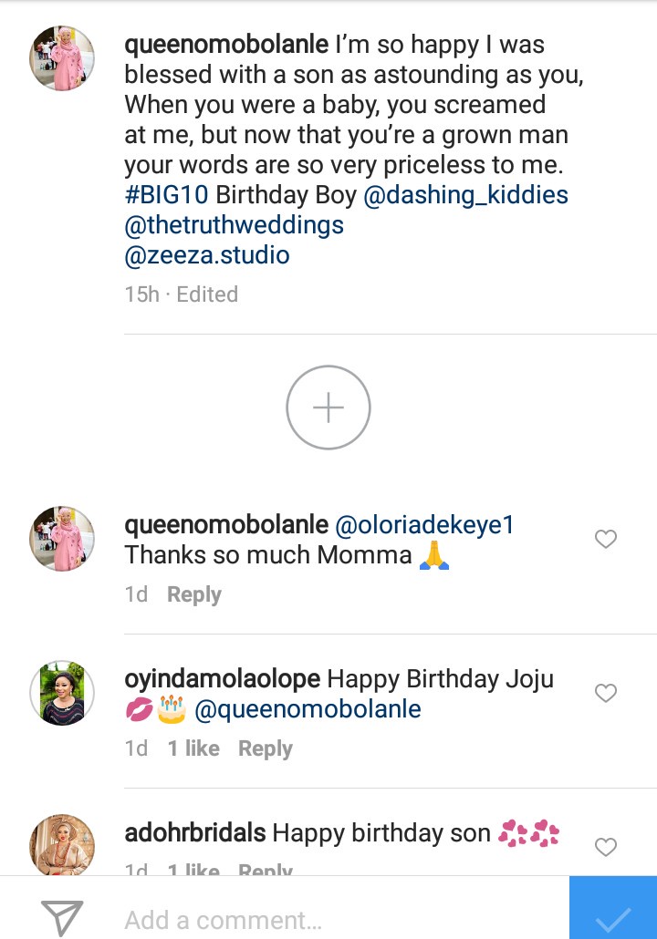This screenshot has width=657, height=939.
Task: Open queenomobolanle's avatar on the caption
Action: coord(62,58)
